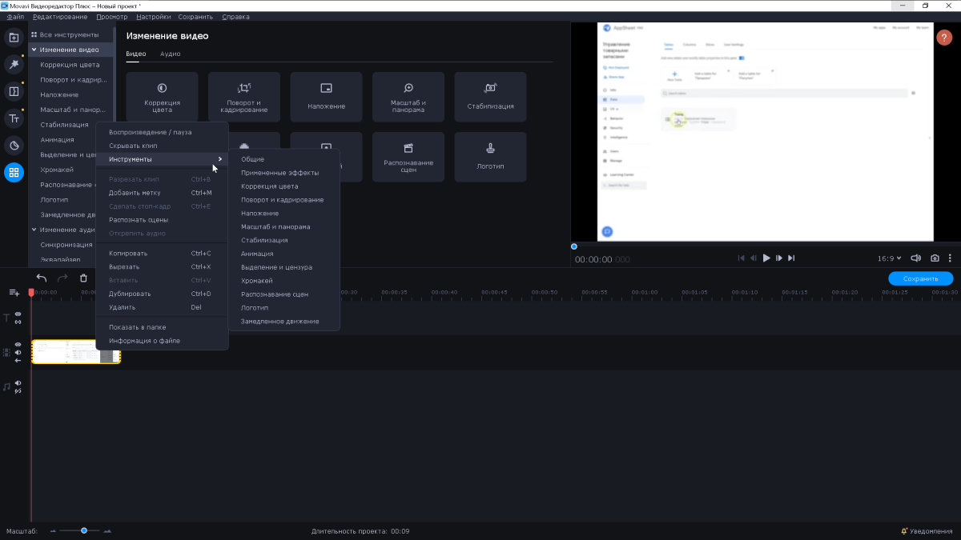Open the Titles tab in left sidebar
This screenshot has width=961, height=540.
14,118
